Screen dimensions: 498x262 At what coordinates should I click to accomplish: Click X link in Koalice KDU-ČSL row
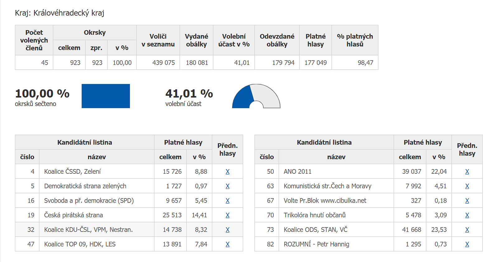point(228,230)
